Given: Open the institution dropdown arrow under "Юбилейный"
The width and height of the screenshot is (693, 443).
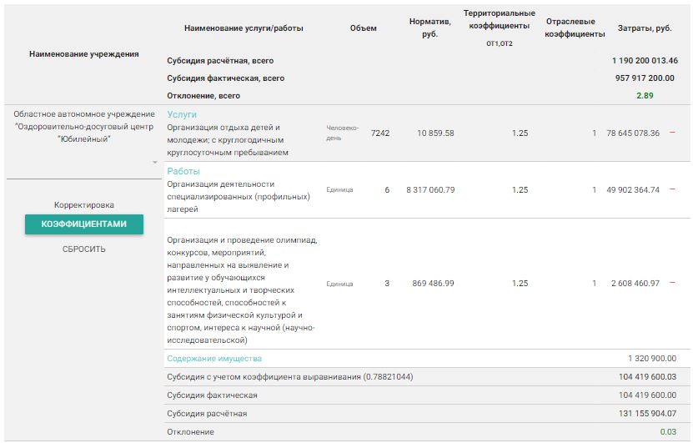Looking at the screenshot, I should coord(154,162).
